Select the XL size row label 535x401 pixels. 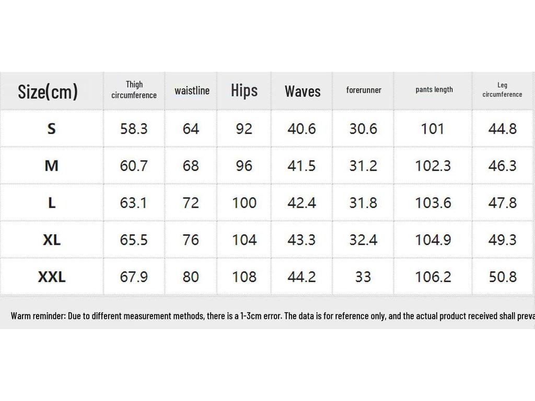pyautogui.click(x=51, y=240)
